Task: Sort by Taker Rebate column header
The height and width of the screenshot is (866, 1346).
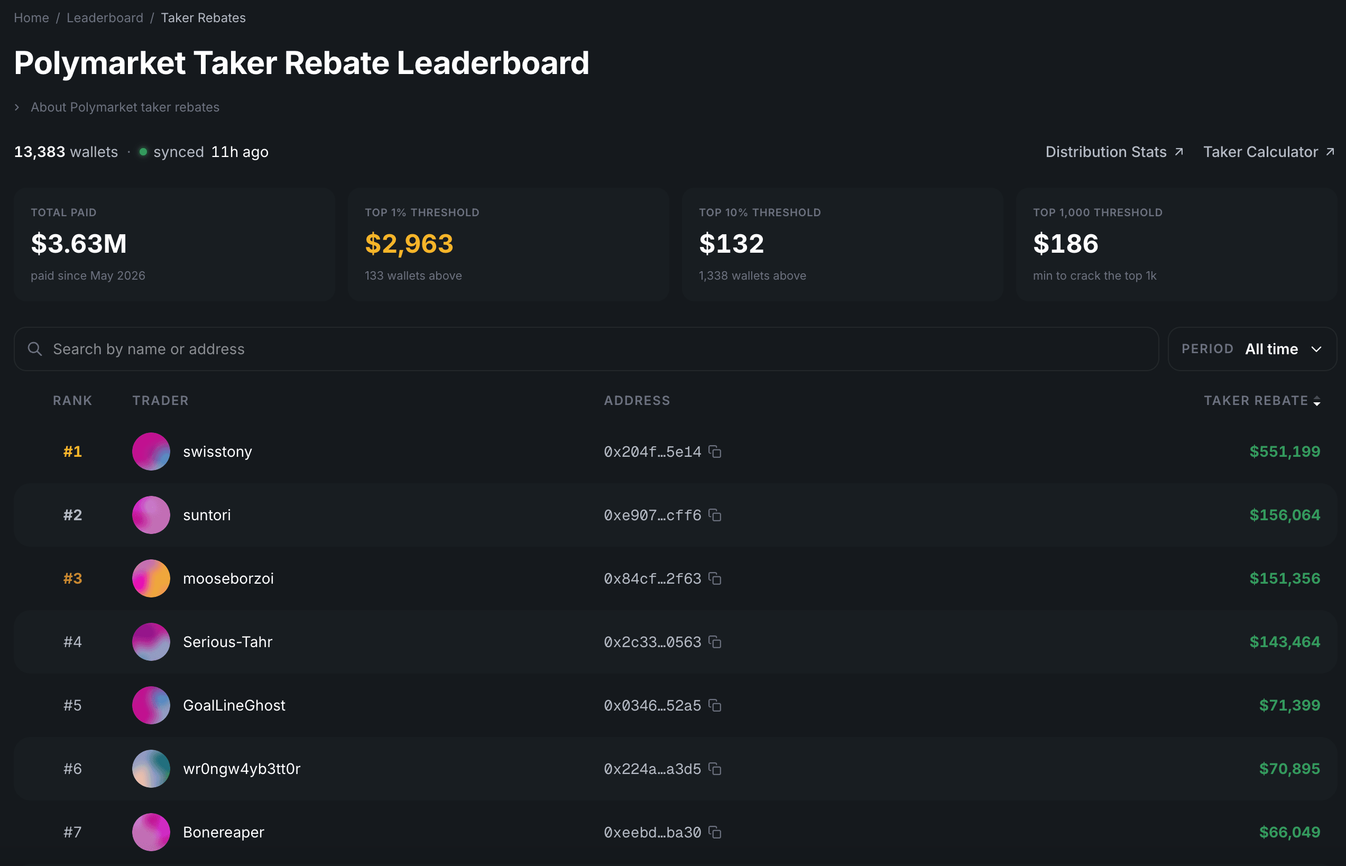Action: (1261, 401)
